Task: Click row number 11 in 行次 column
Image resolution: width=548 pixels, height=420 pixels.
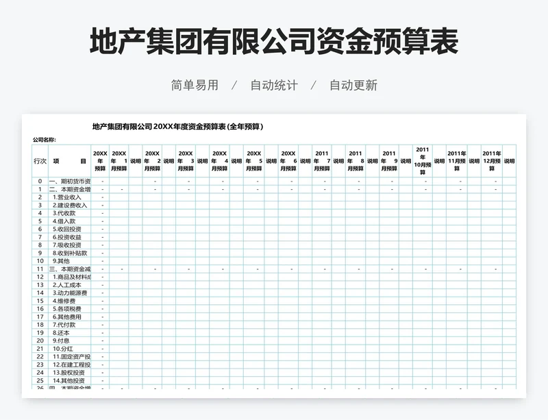Action: (x=40, y=269)
